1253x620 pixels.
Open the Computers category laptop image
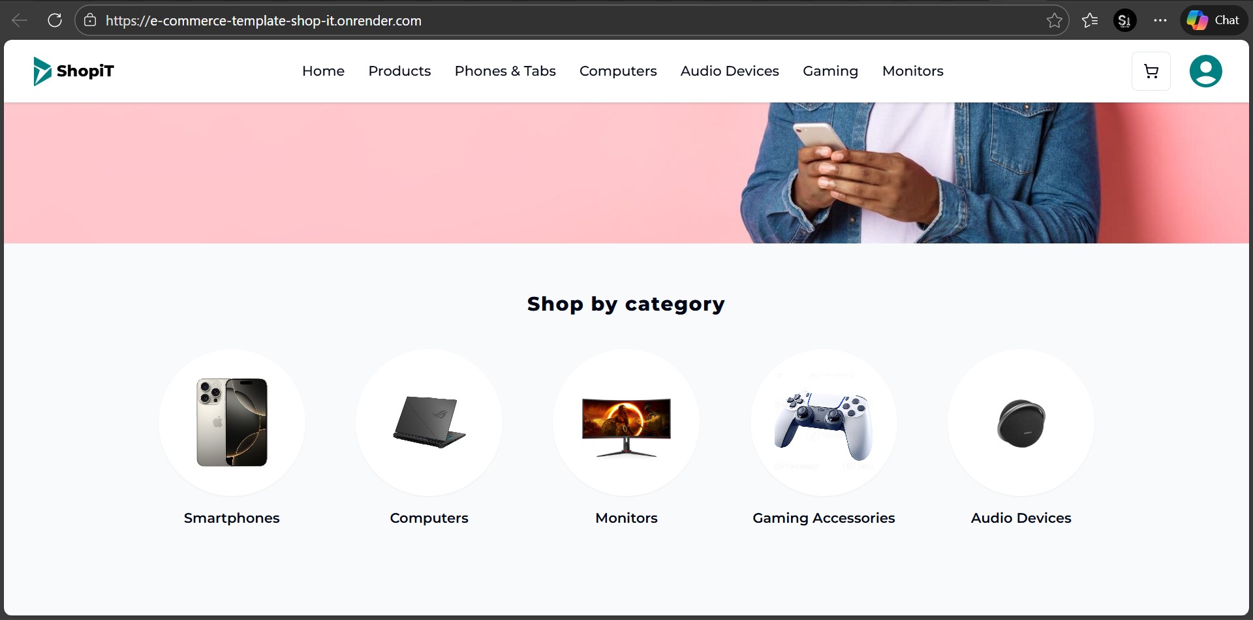point(429,422)
